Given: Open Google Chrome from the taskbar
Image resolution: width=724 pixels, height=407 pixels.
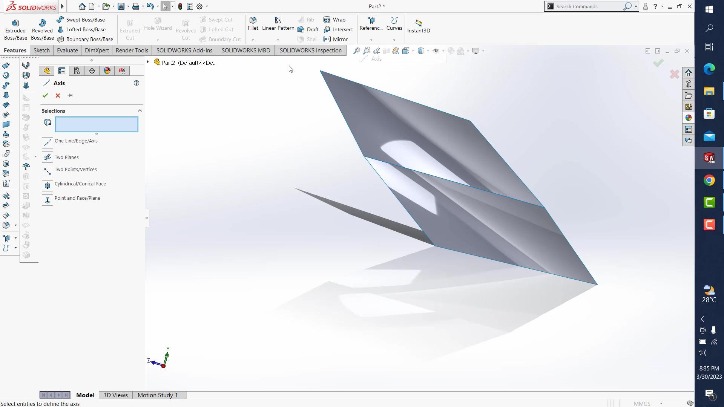Looking at the screenshot, I should pyautogui.click(x=709, y=180).
